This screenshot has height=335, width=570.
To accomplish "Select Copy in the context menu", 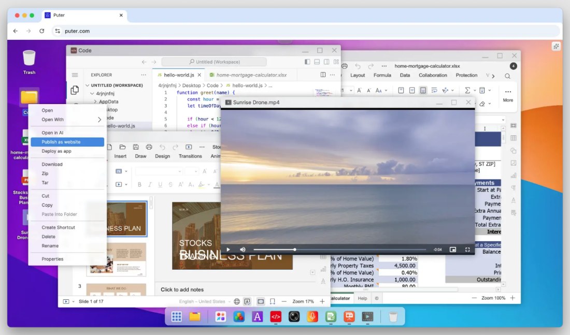I will 67,205.
